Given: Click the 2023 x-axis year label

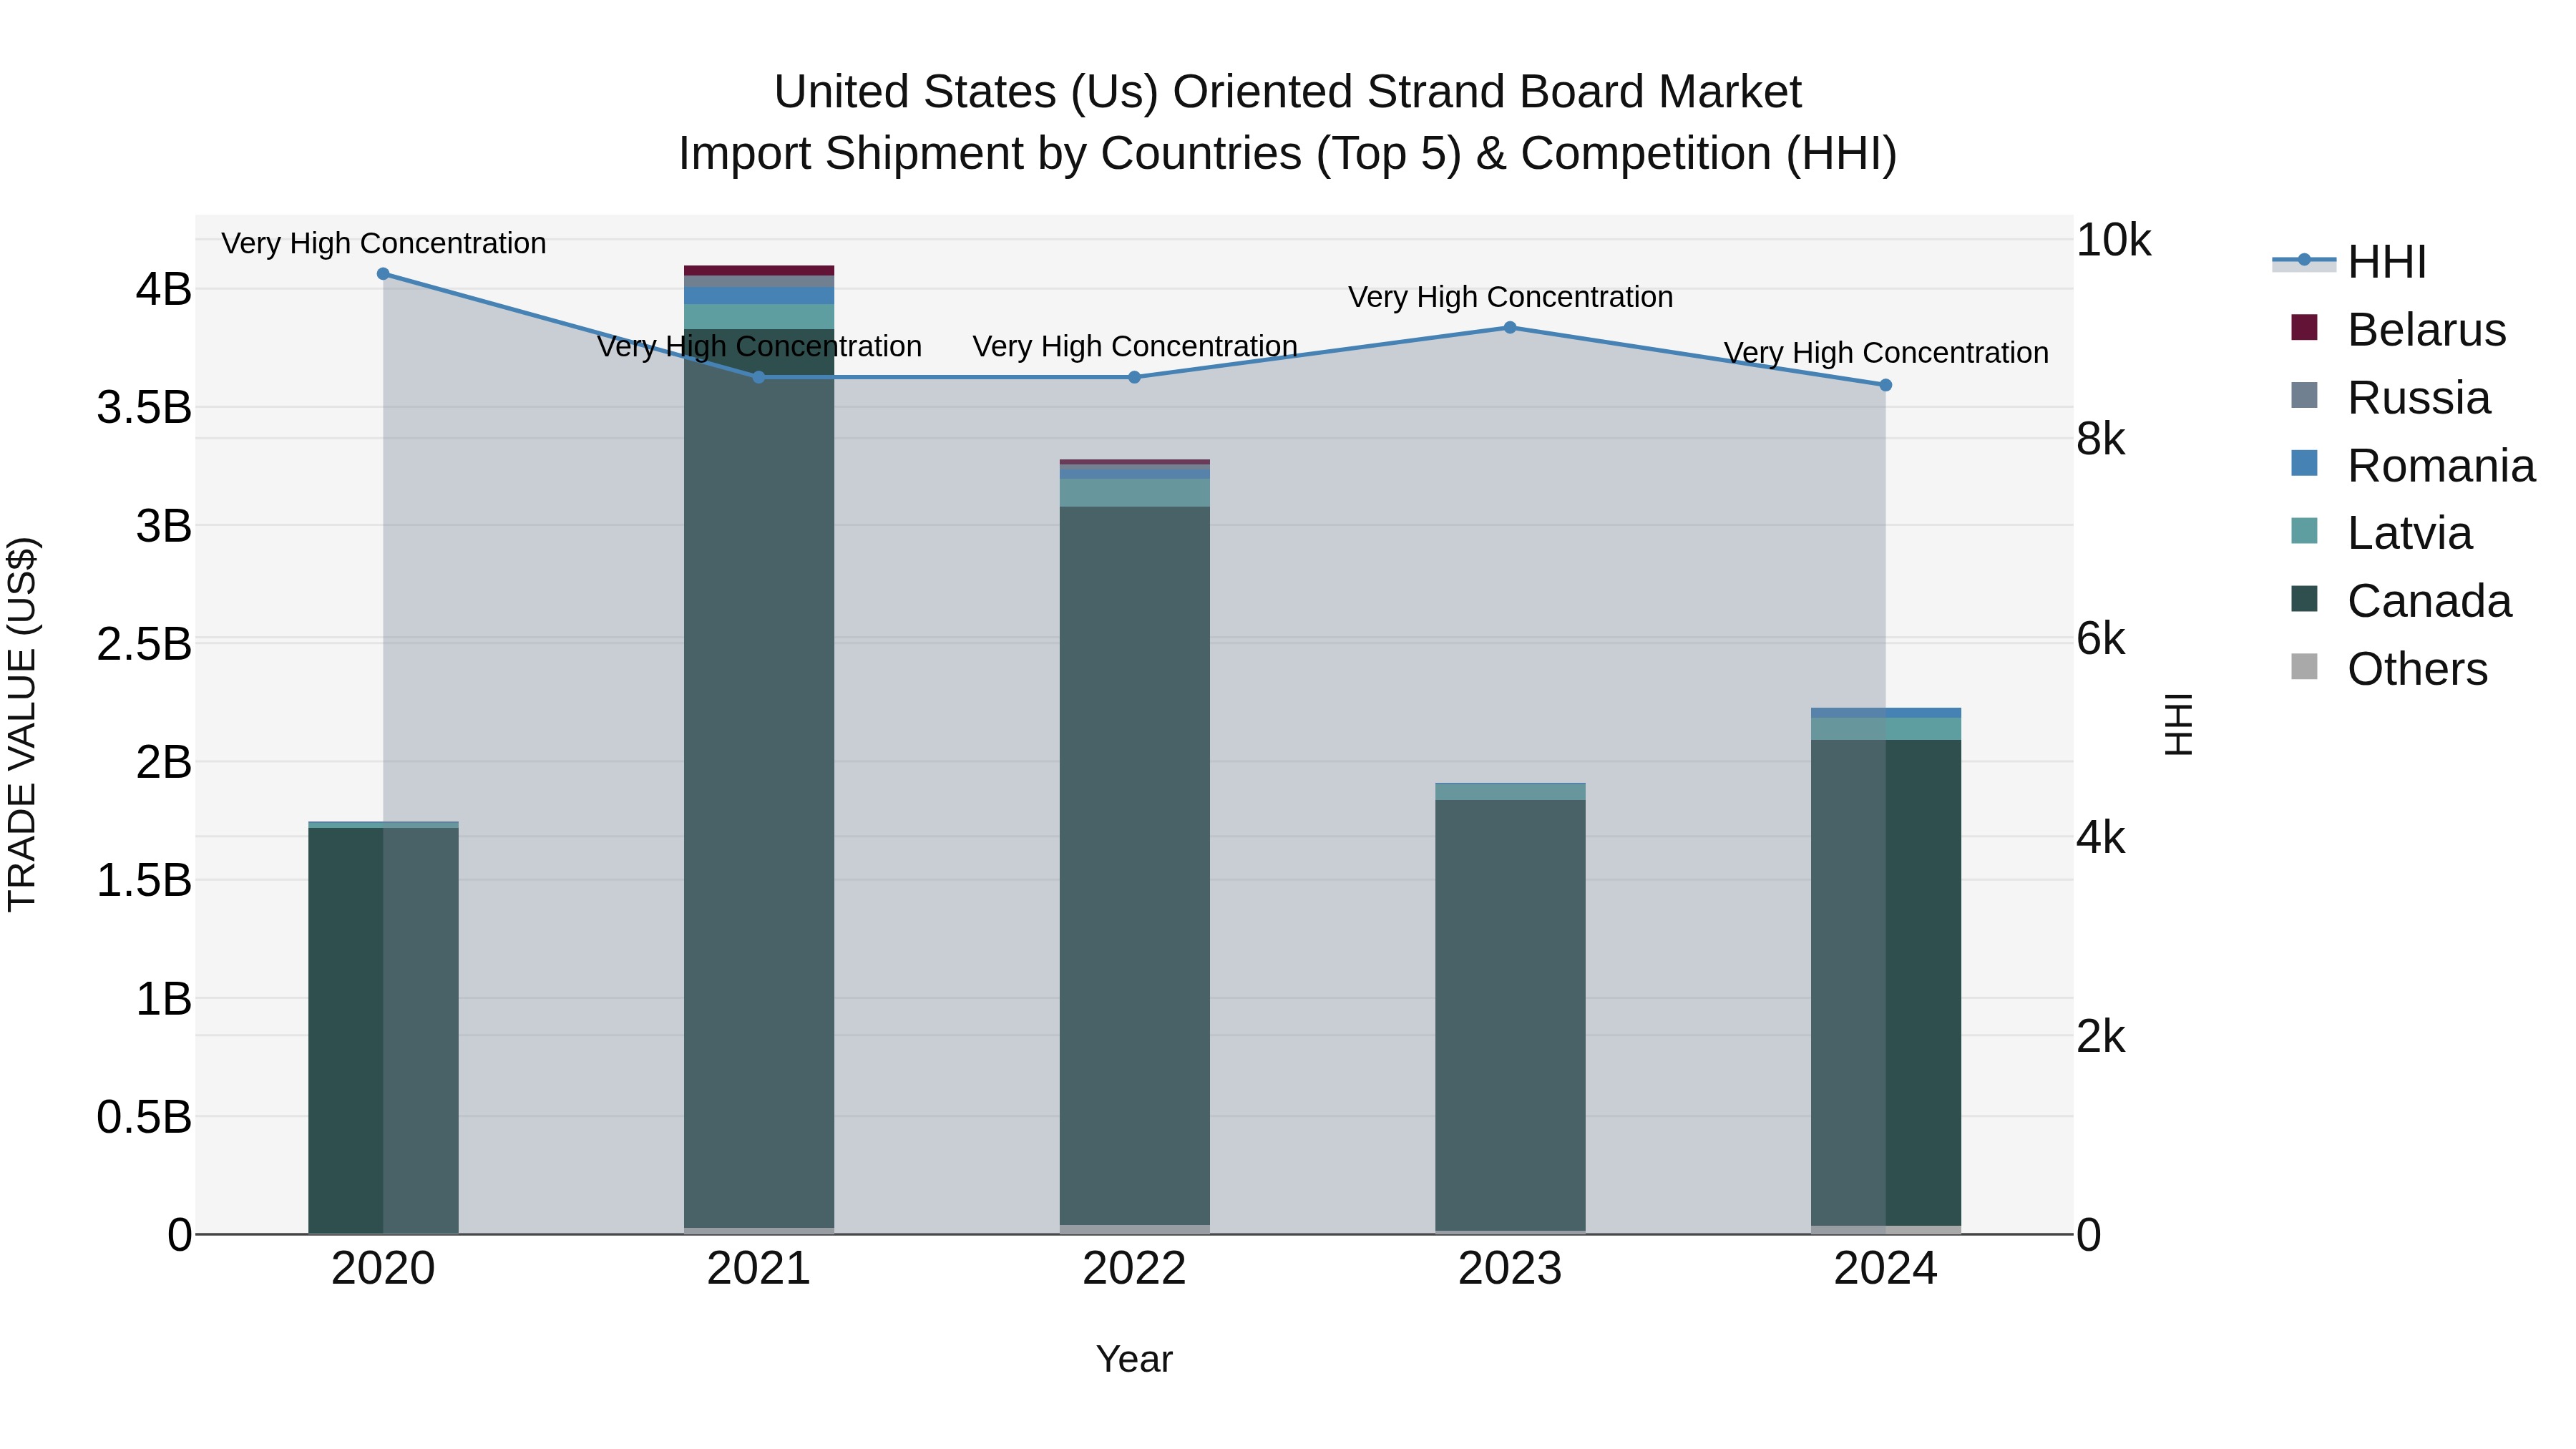Looking at the screenshot, I should 1510,1269.
